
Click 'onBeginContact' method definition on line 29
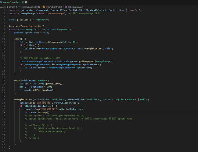[23, 99]
